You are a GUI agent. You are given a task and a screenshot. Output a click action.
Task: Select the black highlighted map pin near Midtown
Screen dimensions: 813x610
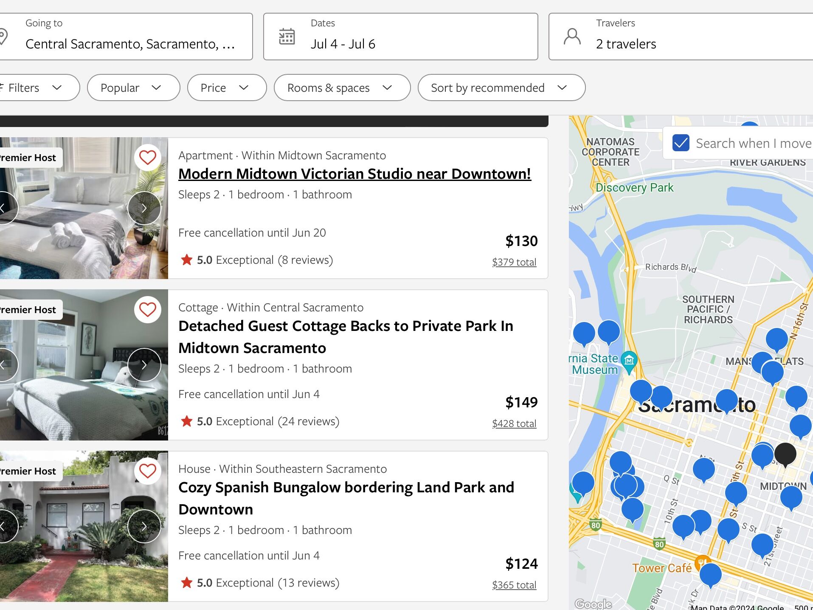coord(785,455)
